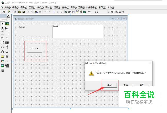
Task: Select the Command1 button on the form
Action: click(35, 49)
